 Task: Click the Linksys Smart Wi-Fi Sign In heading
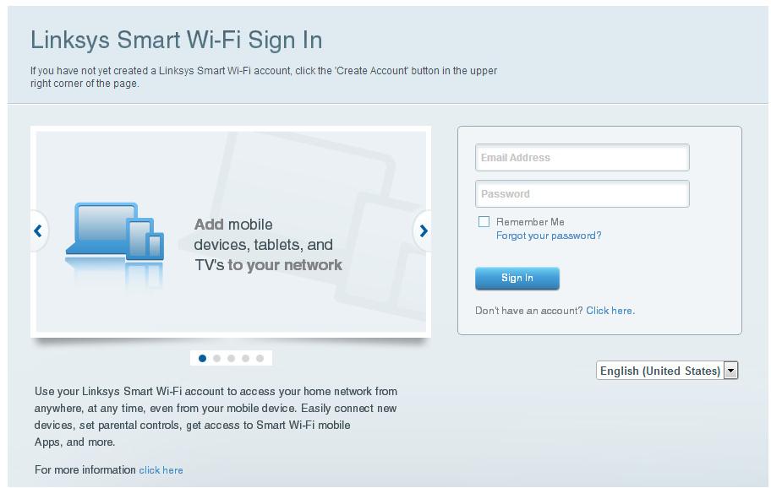(177, 40)
